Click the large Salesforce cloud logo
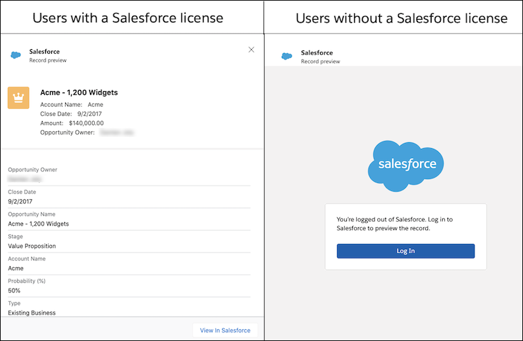 405,165
